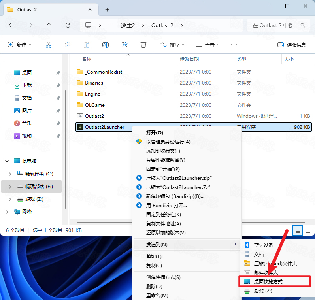Click the Share icon in toolbar
This screenshot has width=315, height=300.
pyautogui.click(x=124, y=45)
